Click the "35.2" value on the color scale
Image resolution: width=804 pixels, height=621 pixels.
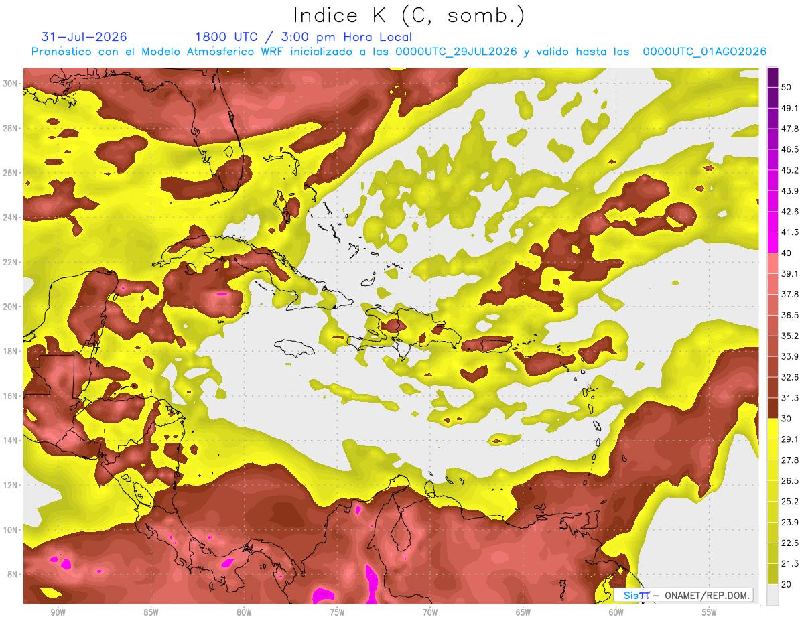tap(790, 336)
